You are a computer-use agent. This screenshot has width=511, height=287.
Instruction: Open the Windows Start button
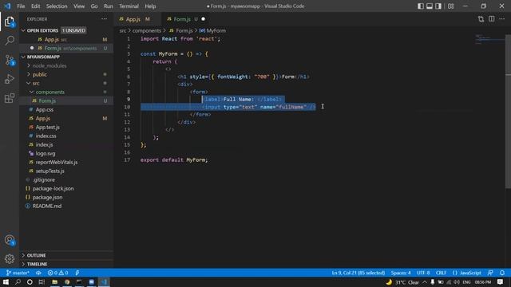click(x=6, y=281)
